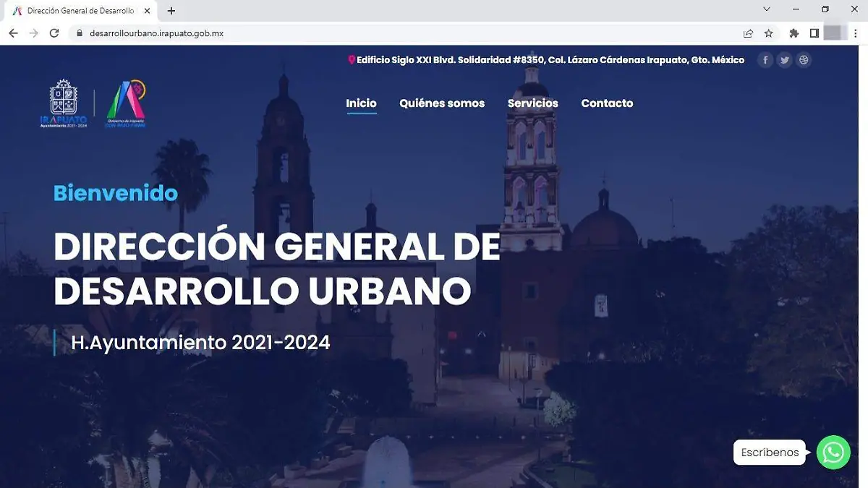
Task: Select the Dirección General de Desarrollo tab
Action: click(x=80, y=10)
